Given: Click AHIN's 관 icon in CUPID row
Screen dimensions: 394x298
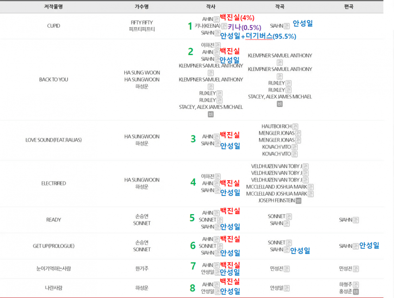Looking at the screenshot, I should point(216,19).
